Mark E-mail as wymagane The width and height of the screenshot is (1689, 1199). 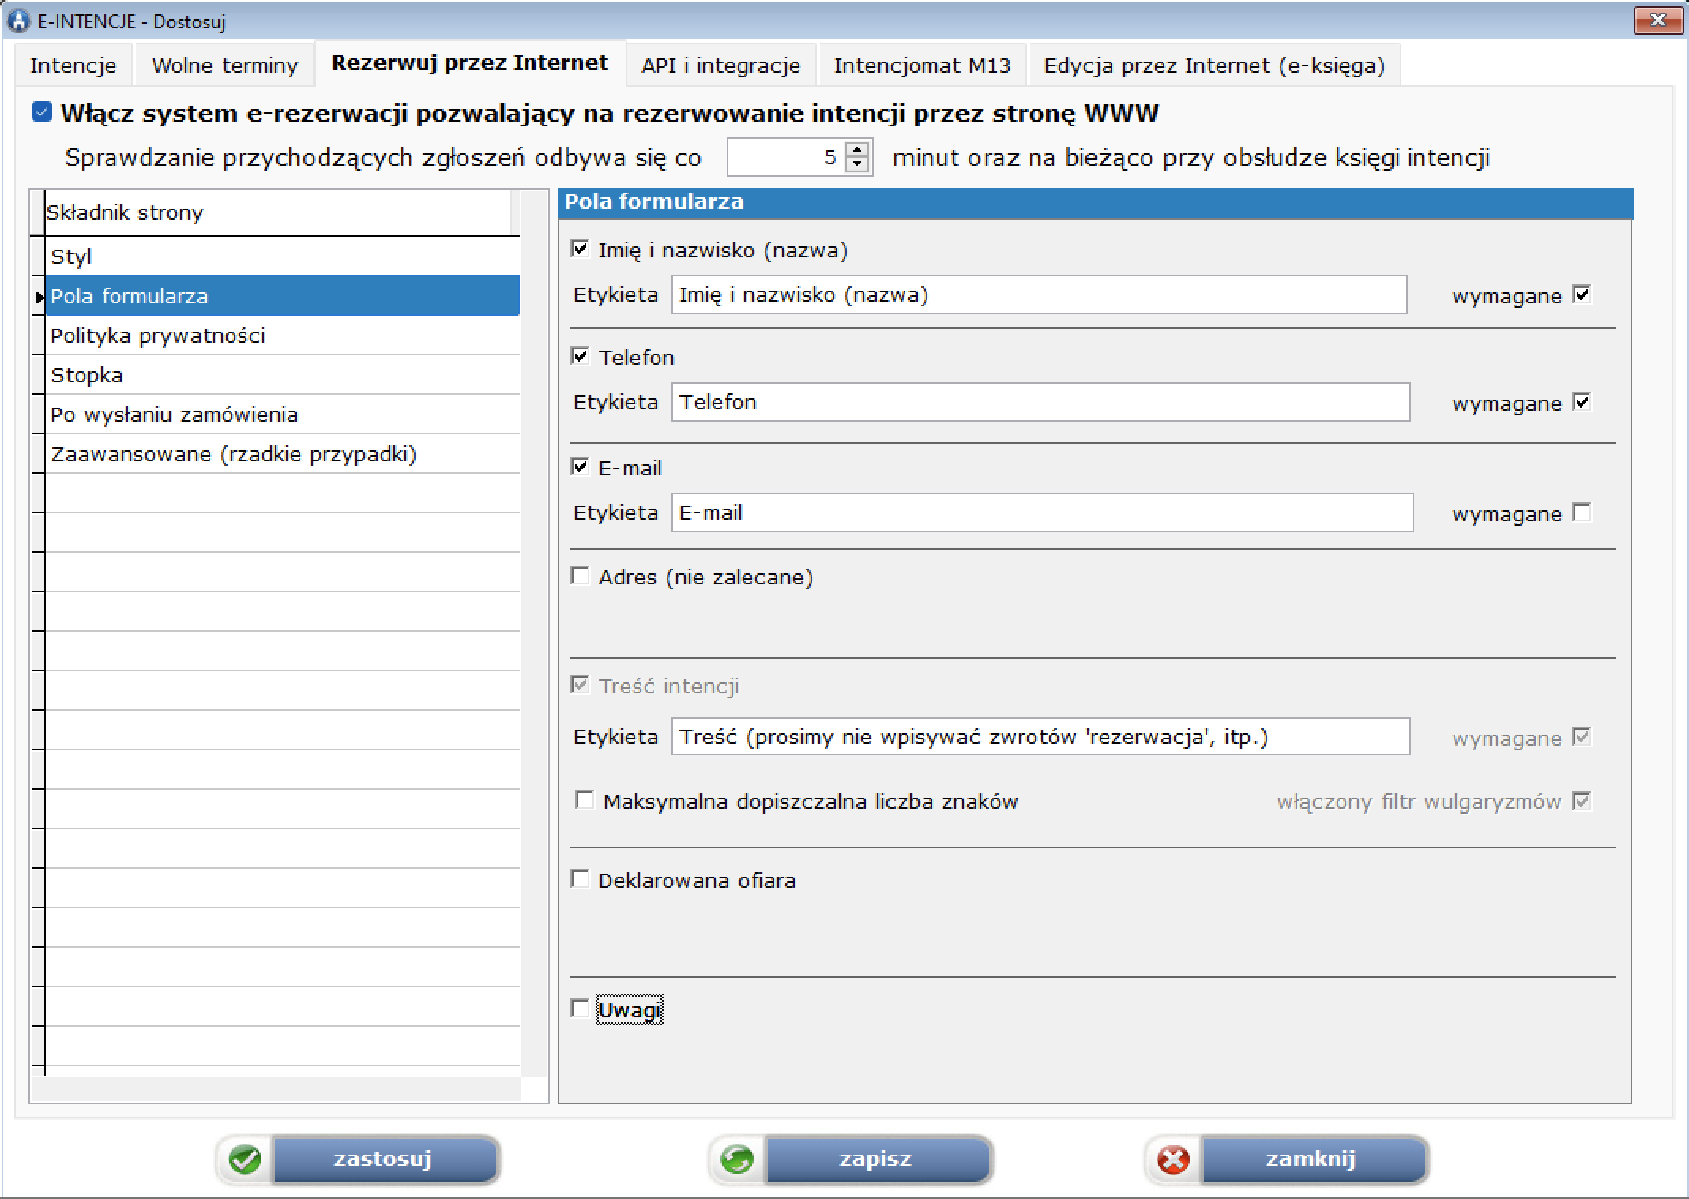(1582, 513)
